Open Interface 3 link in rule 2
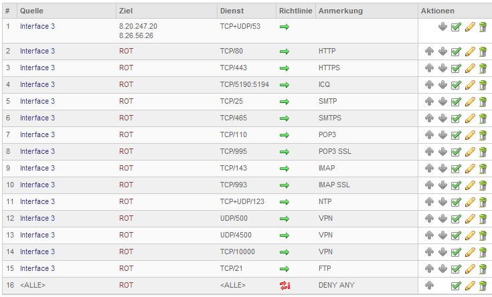 pyautogui.click(x=37, y=51)
